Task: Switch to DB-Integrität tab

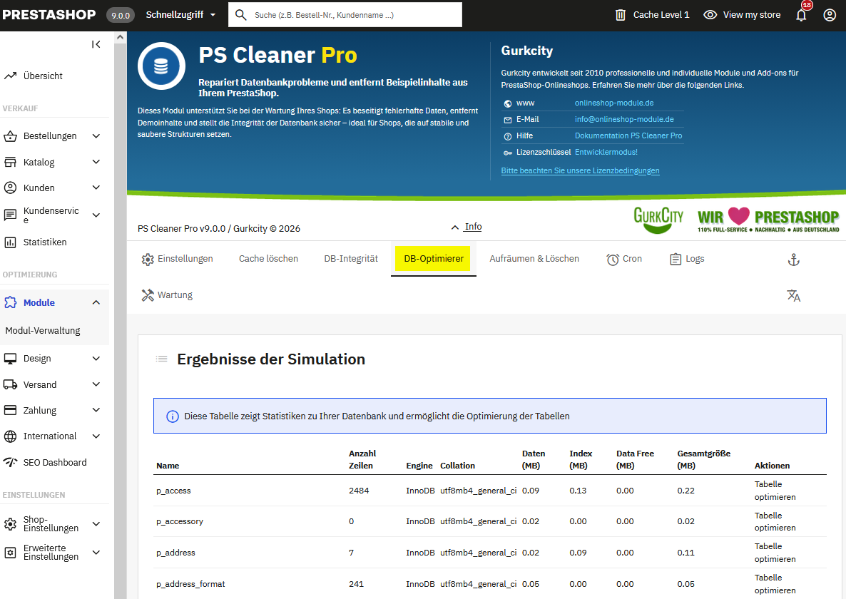Action: coord(351,259)
